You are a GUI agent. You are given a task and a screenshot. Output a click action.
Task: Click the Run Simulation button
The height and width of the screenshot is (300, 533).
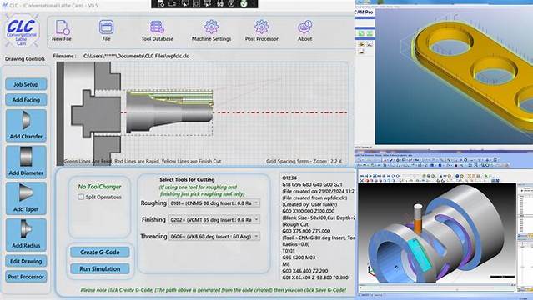coord(99,268)
